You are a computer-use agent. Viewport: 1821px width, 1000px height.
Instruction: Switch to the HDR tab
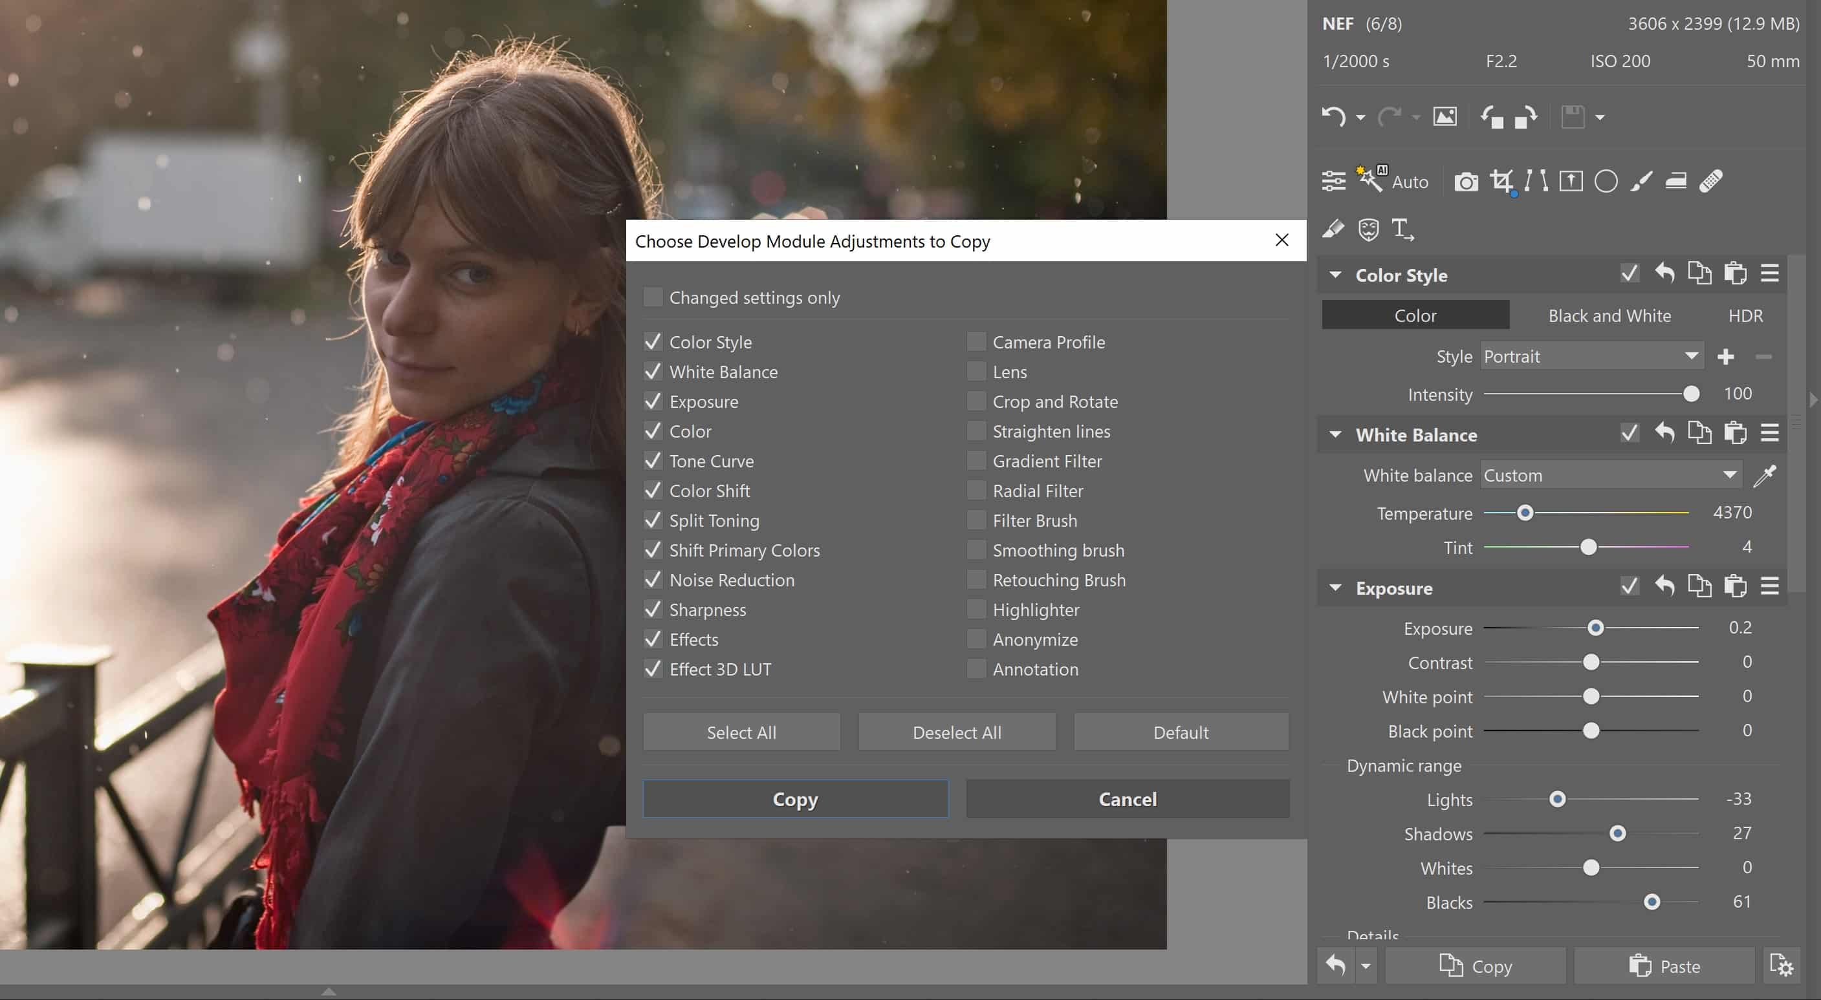[1745, 315]
